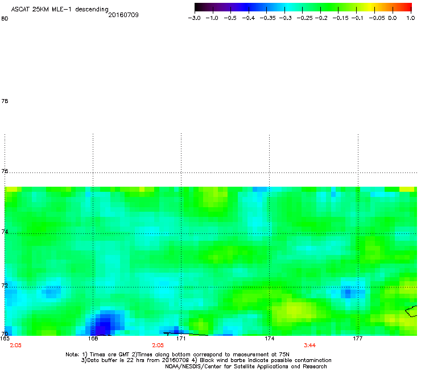This screenshot has height=370, width=421.
Task: Click the date label 20160709
Action: tap(123, 15)
